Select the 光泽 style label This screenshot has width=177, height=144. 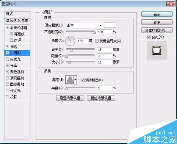[14, 65]
